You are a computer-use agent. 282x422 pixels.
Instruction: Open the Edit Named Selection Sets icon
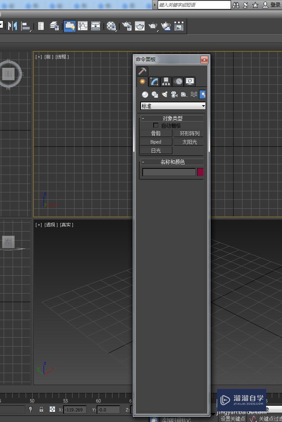pos(41,26)
